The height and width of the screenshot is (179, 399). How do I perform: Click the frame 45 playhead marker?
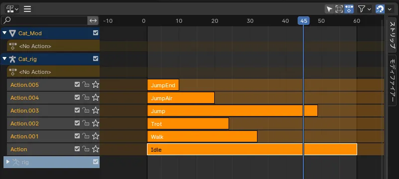[303, 21]
